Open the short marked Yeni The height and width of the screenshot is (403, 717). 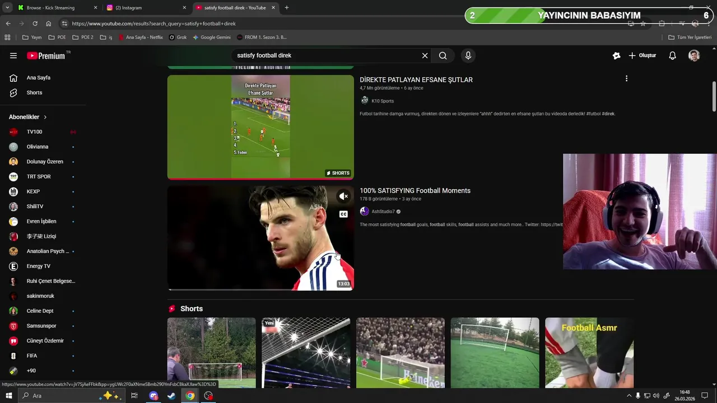pyautogui.click(x=306, y=353)
